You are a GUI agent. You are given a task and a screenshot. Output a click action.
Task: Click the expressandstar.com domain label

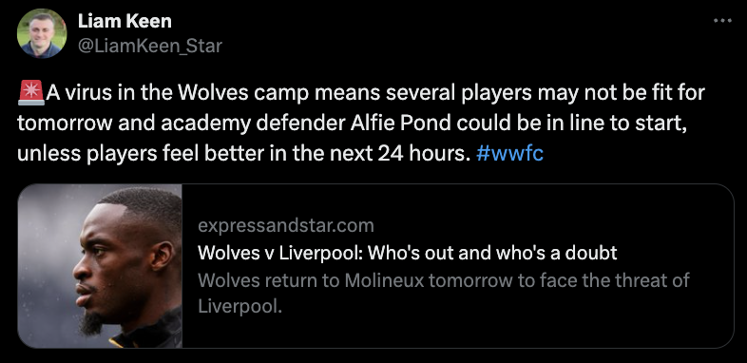[x=286, y=225]
